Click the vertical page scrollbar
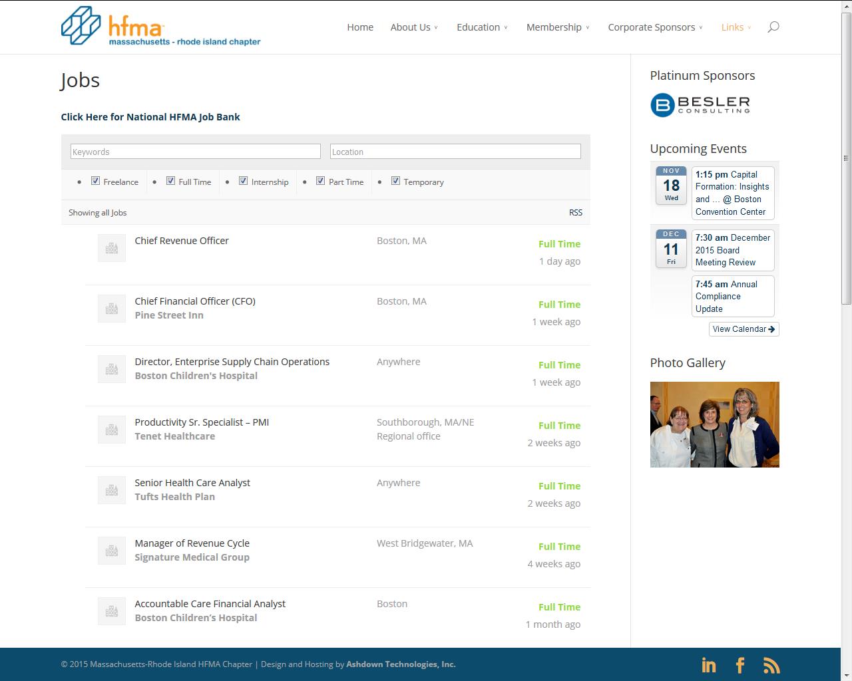The height and width of the screenshot is (681, 852). pos(846,158)
